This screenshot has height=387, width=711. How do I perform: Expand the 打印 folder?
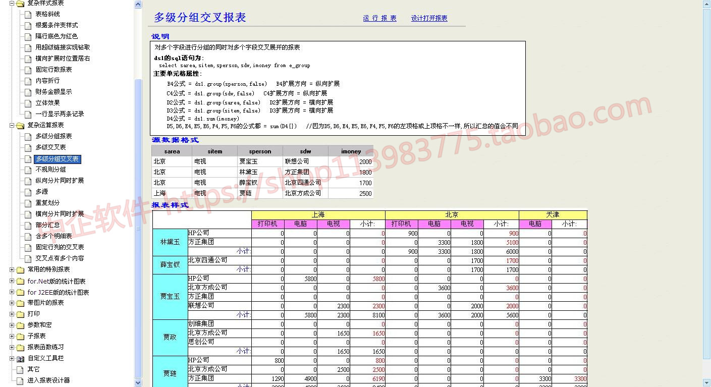12,314
